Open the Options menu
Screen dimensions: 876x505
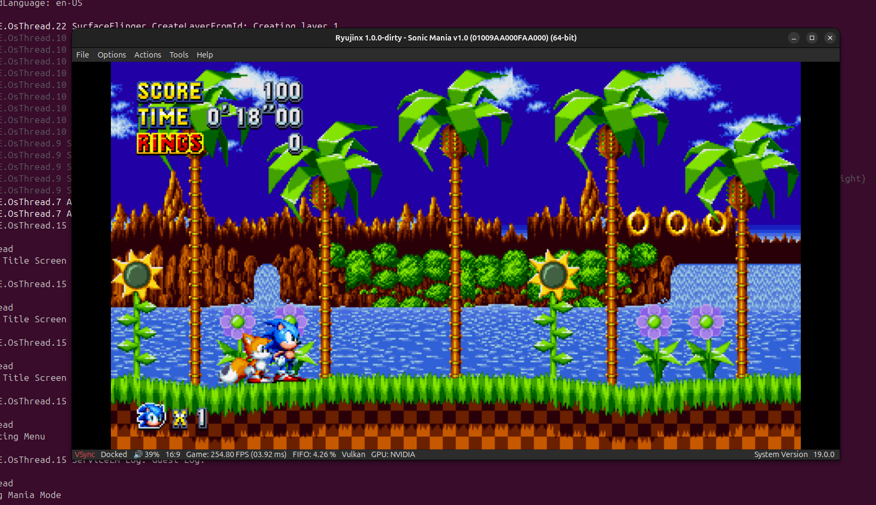pos(111,55)
